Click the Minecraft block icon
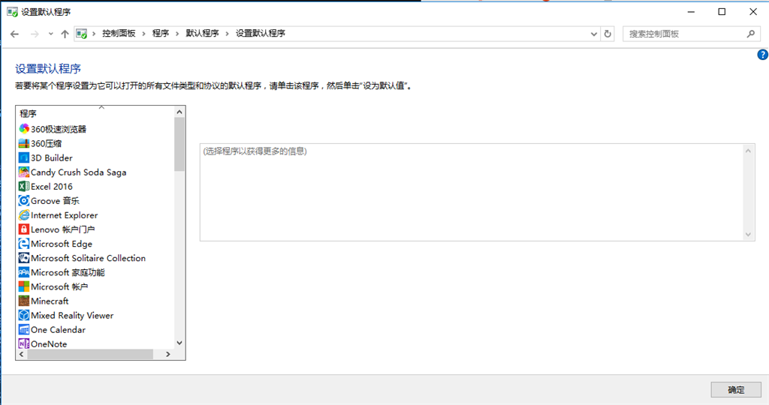 23,301
